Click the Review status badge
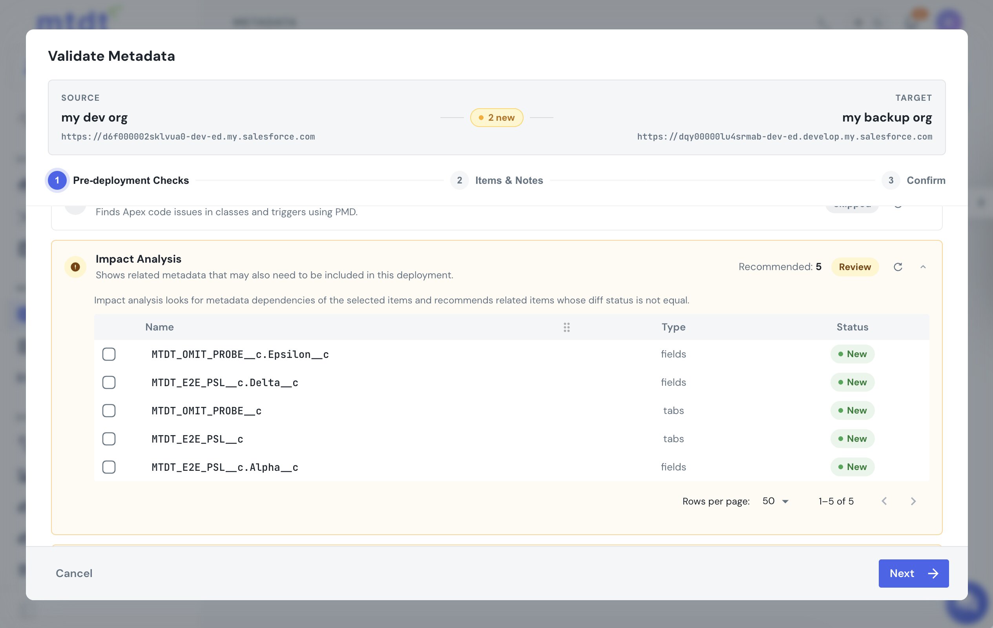Image resolution: width=993 pixels, height=628 pixels. [855, 267]
